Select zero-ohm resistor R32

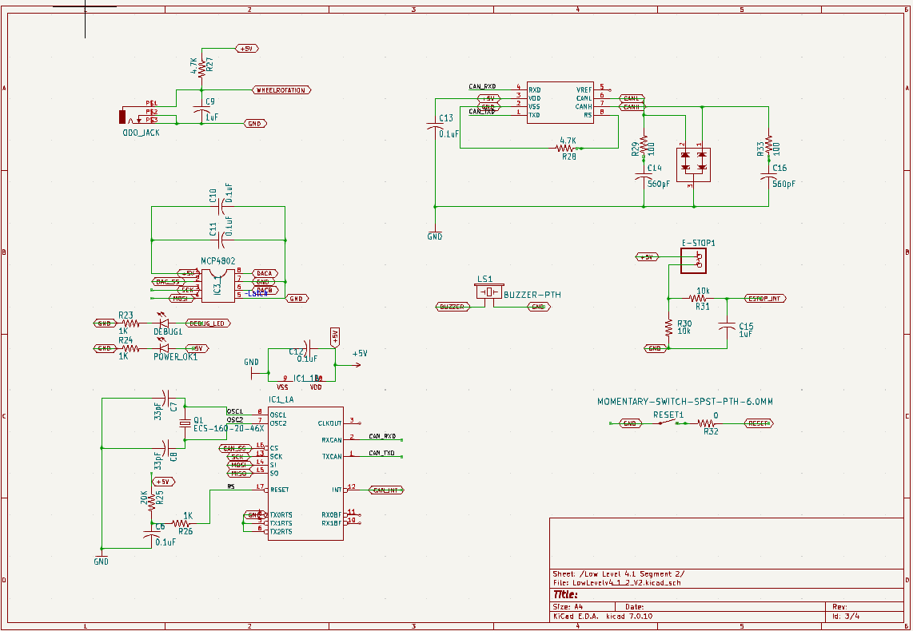[706, 423]
